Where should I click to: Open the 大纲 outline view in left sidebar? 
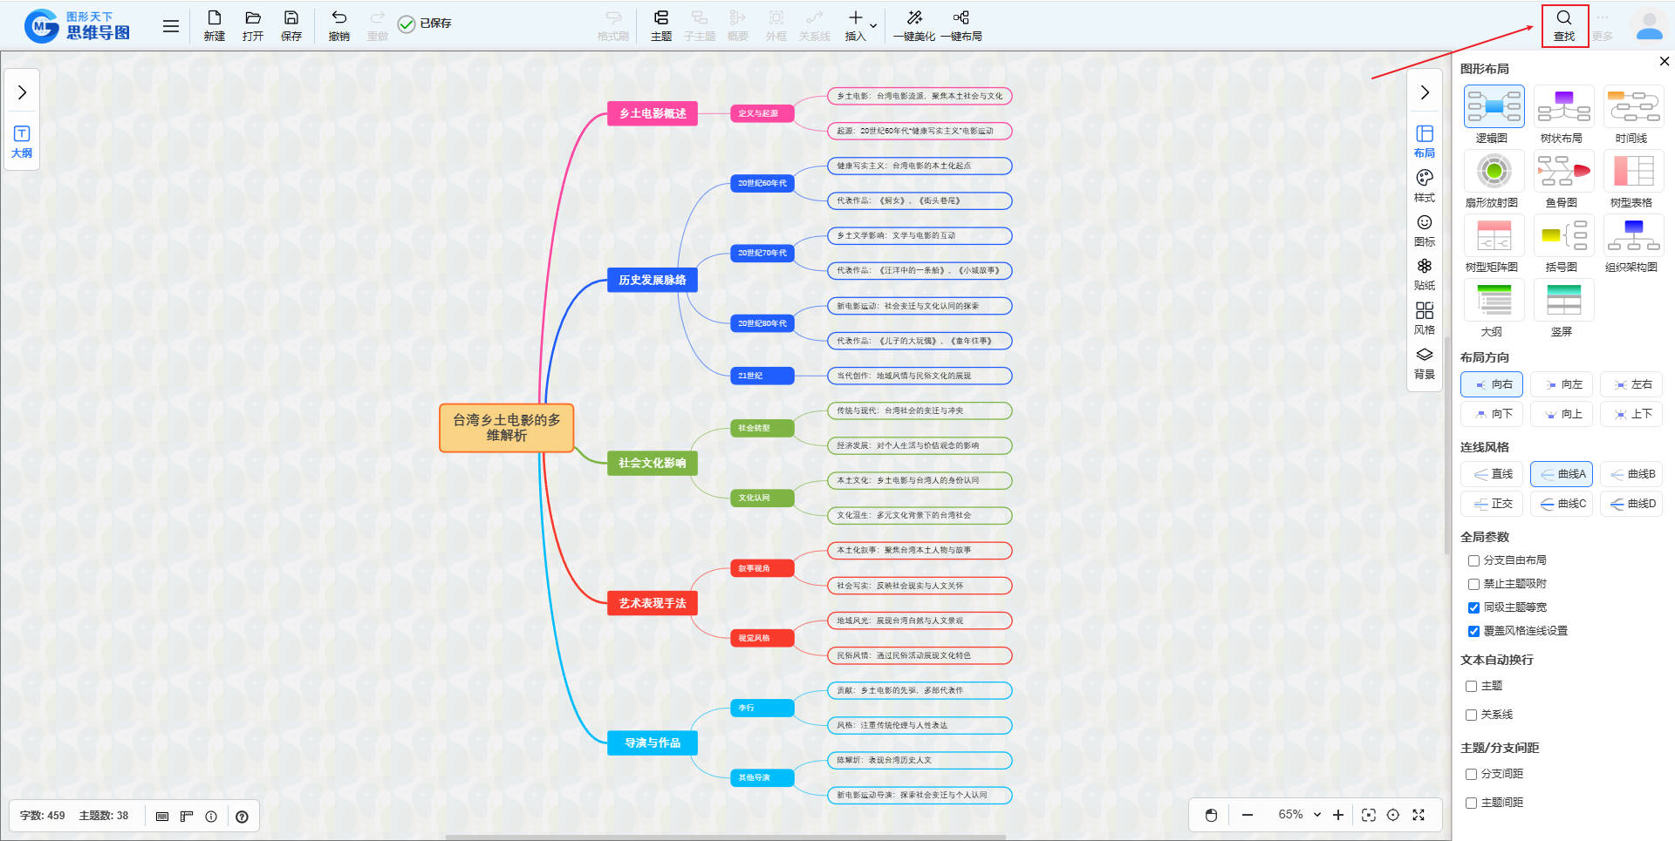pos(22,141)
